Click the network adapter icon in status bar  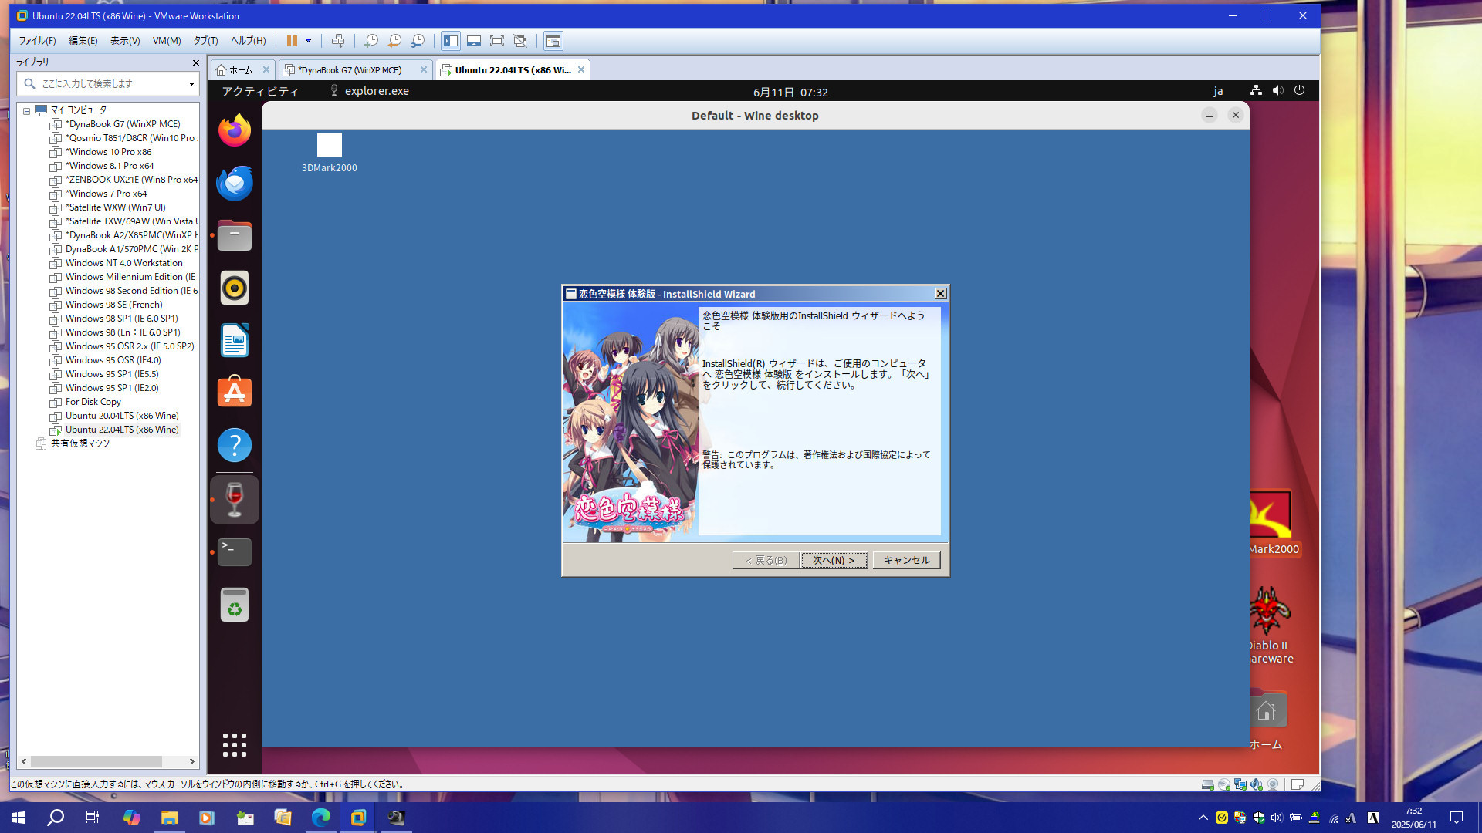click(1240, 784)
